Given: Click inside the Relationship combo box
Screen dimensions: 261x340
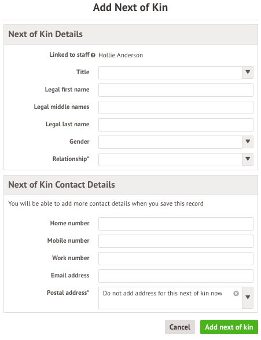Looking at the screenshot, I should pos(170,159).
